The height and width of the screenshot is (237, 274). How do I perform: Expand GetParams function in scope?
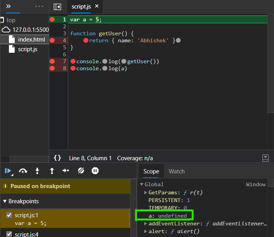(x=145, y=192)
